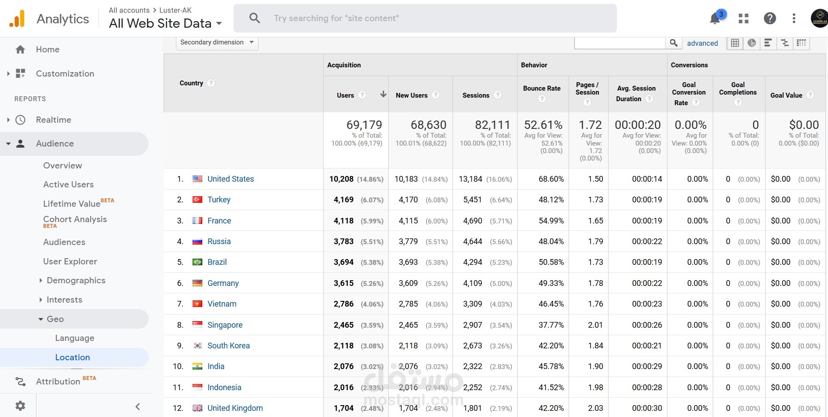This screenshot has height=417, width=828.
Task: Open User Explorer report
Action: (70, 261)
